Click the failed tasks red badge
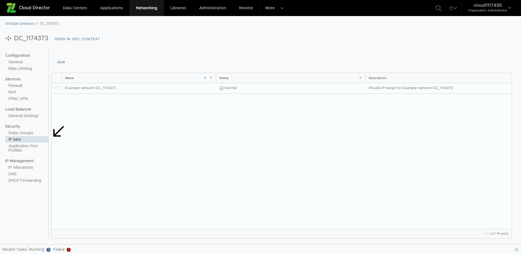 (68, 250)
